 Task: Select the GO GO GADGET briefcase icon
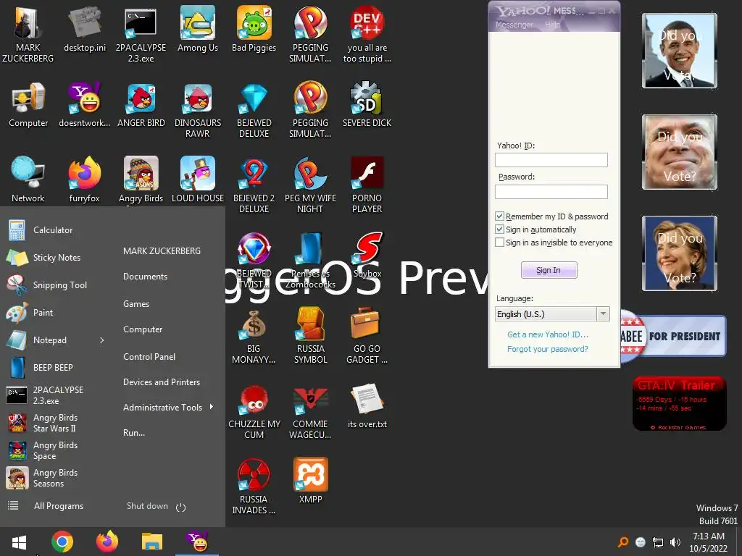[x=367, y=336]
